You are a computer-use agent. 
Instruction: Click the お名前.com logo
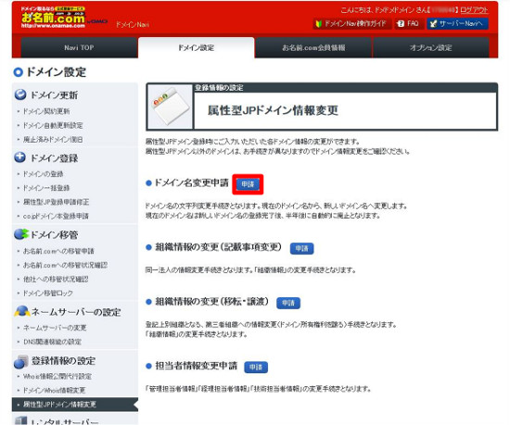click(54, 18)
